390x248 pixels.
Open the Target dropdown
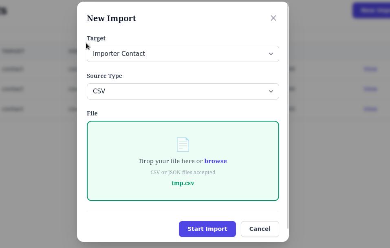183,53
